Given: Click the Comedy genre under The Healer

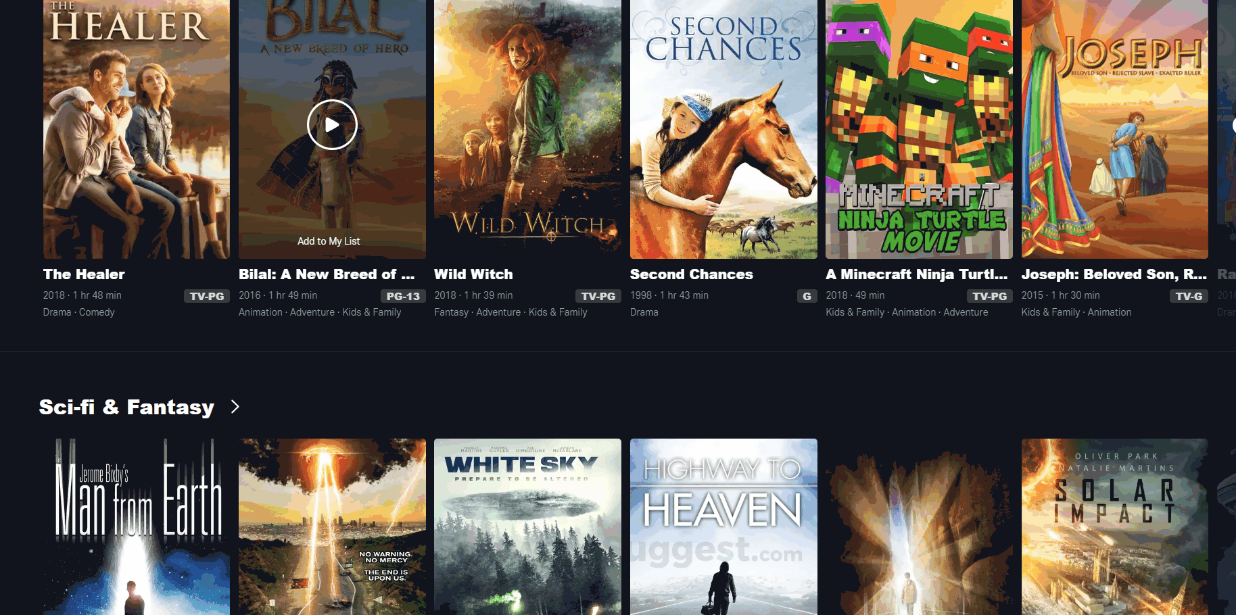Looking at the screenshot, I should [x=96, y=312].
